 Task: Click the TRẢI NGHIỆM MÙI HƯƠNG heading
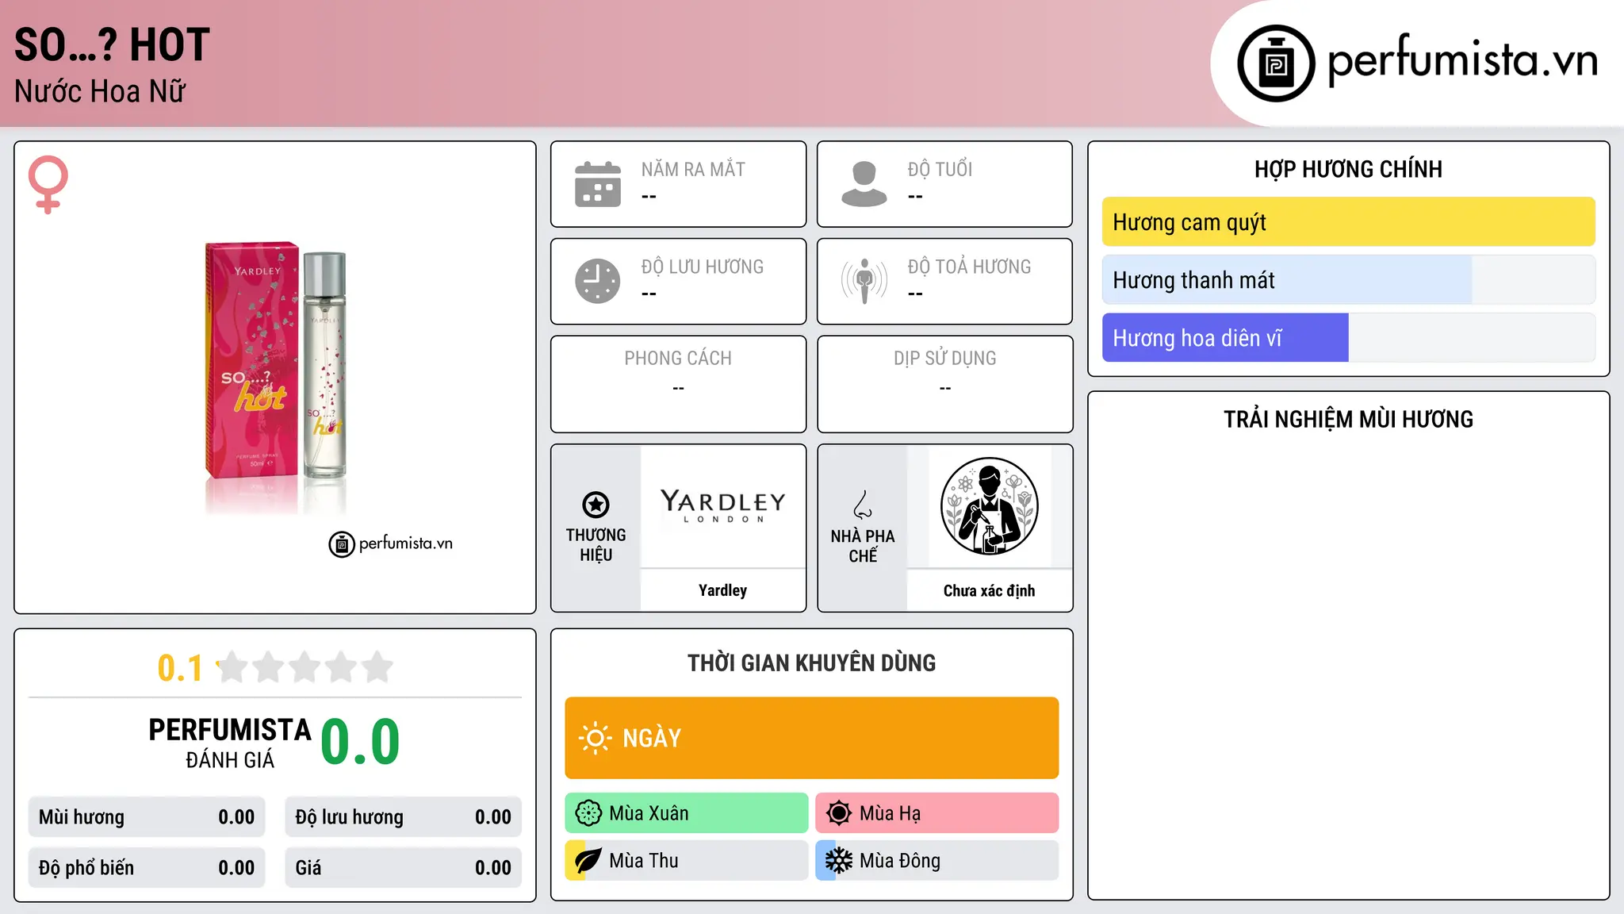(1348, 420)
